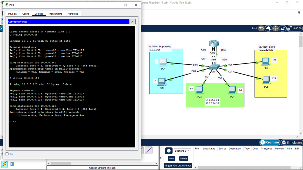Choose the purple diagonal cable connection type

tap(149, 150)
